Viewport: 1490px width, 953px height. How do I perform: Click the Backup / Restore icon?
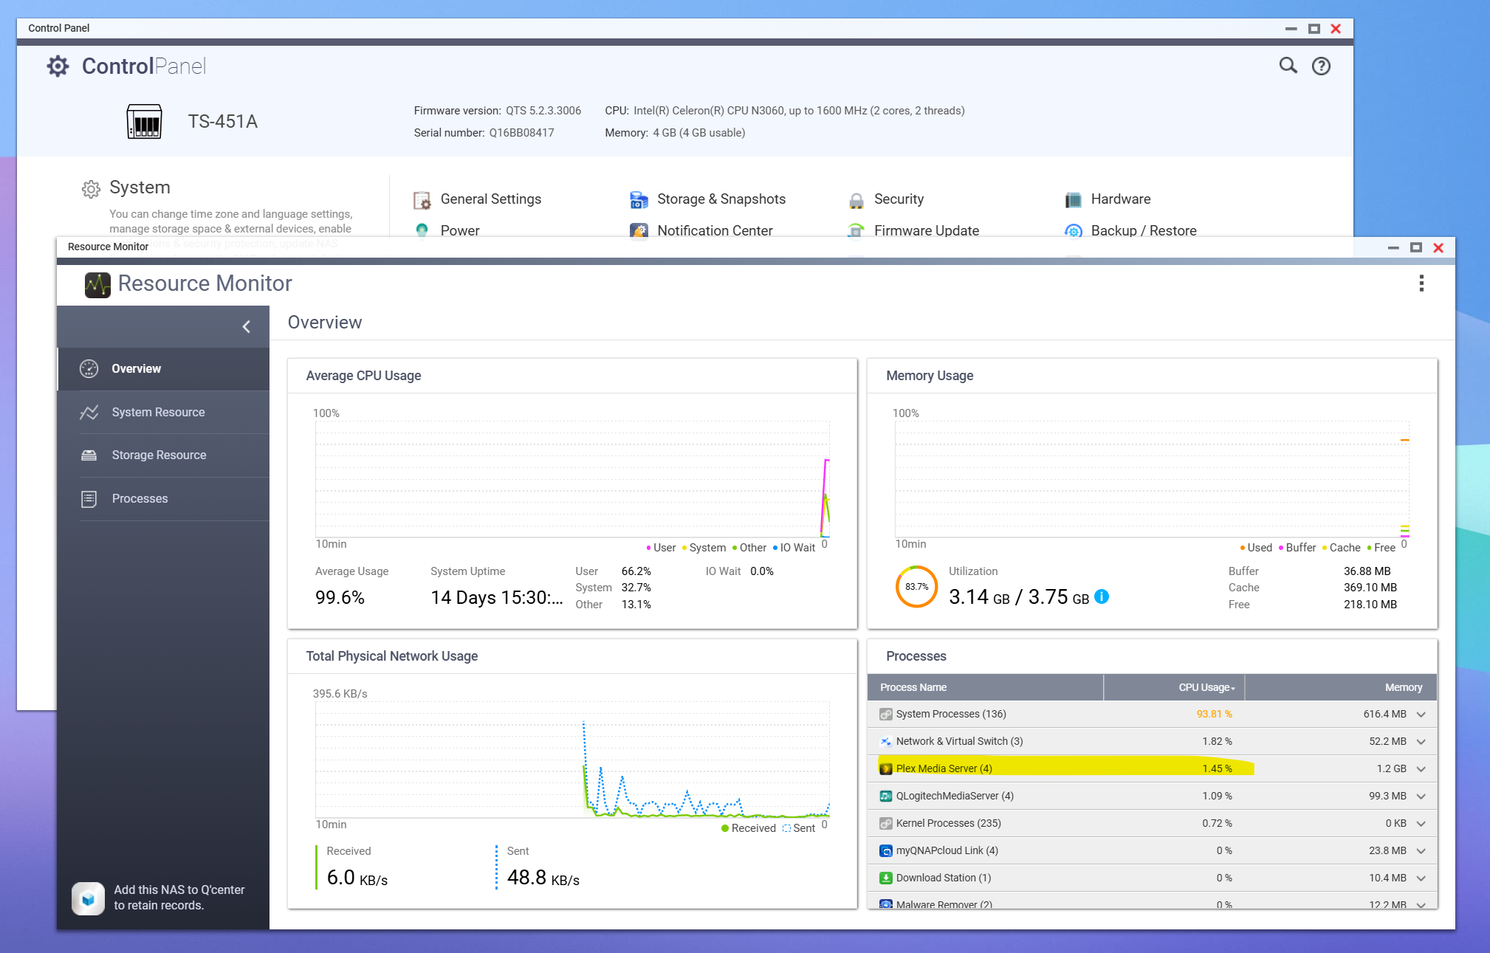1073,230
